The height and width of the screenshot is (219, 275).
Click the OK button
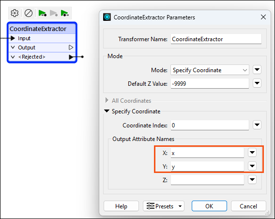(x=209, y=206)
